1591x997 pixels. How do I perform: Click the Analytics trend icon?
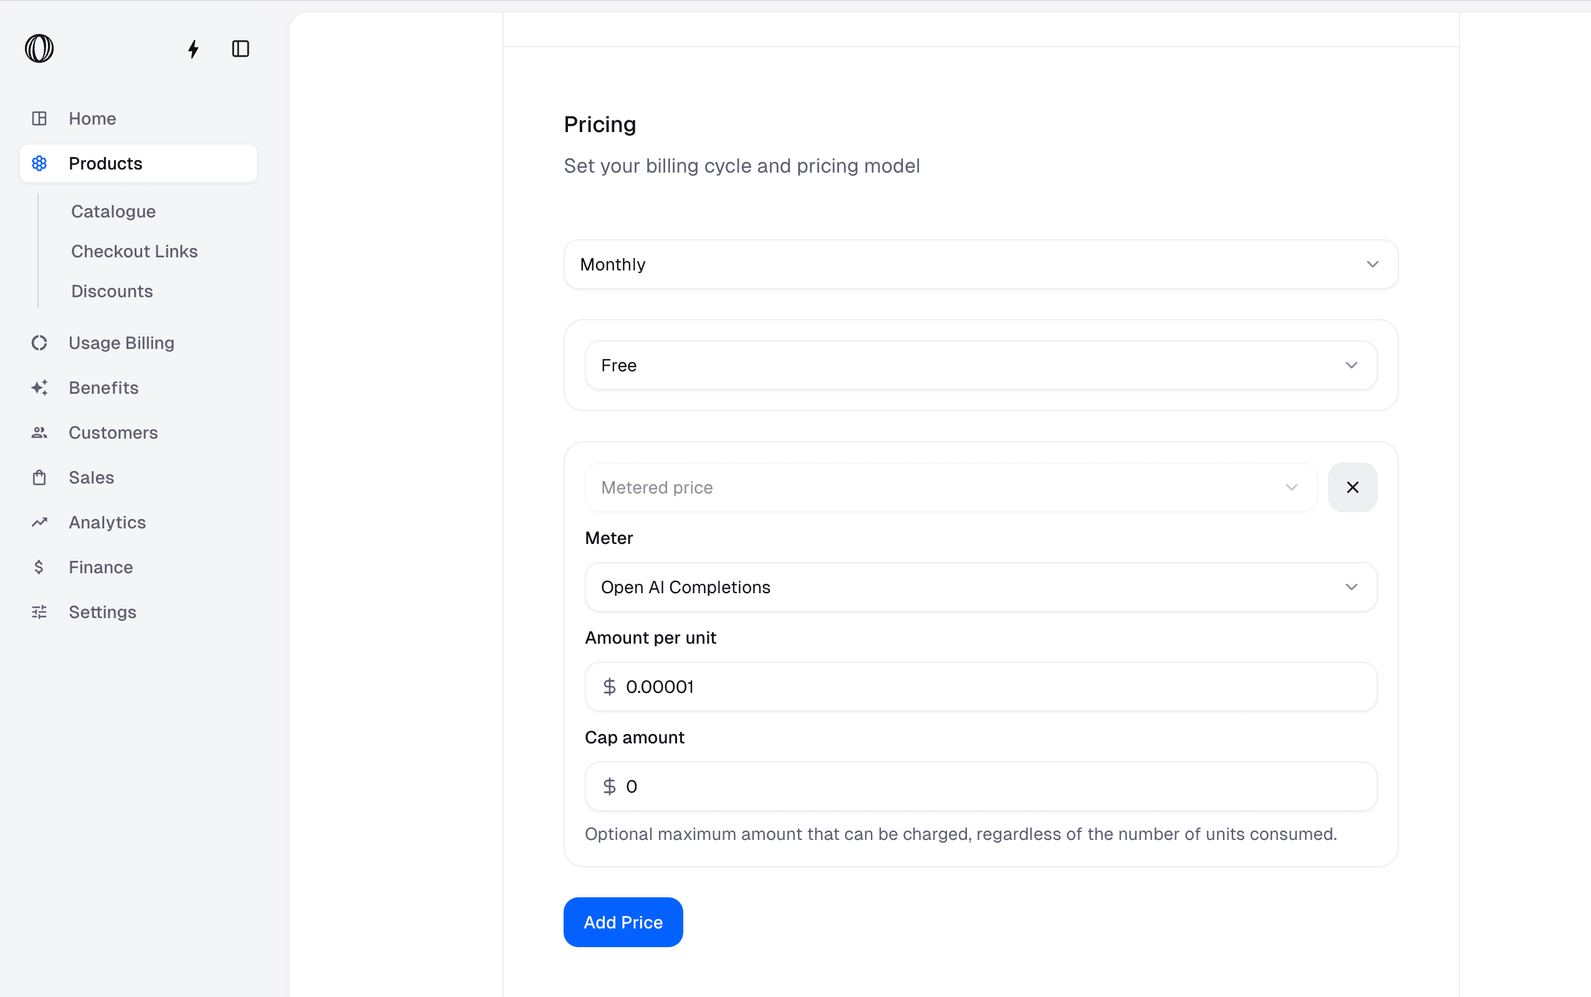pos(39,522)
